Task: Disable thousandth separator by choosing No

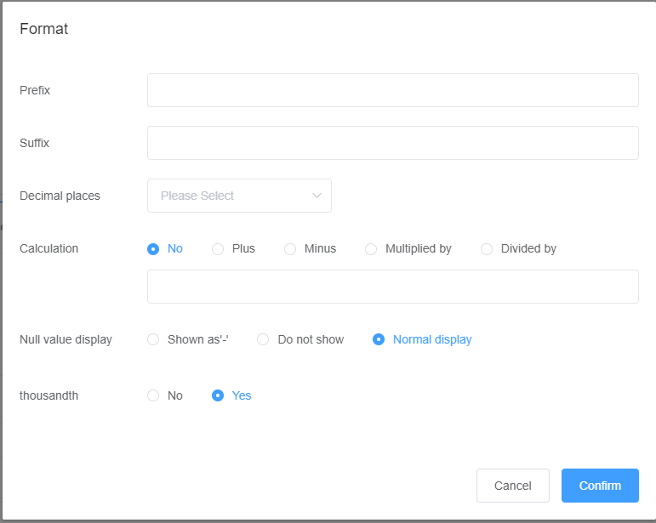Action: tap(153, 395)
